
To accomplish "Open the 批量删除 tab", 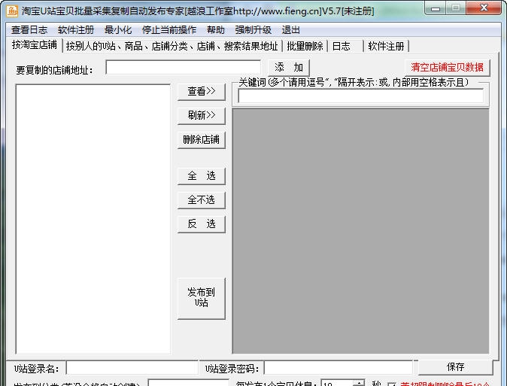I will pos(305,46).
